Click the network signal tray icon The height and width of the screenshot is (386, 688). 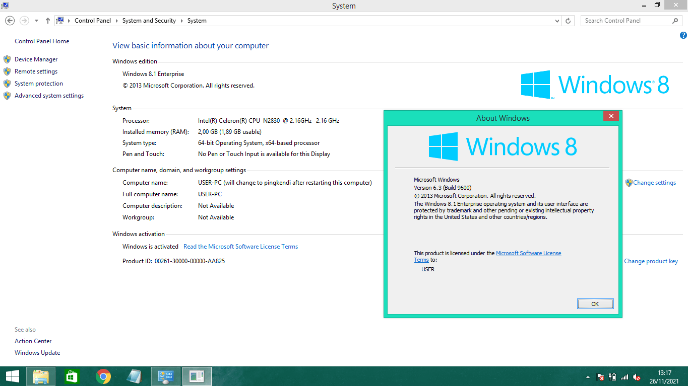click(x=624, y=376)
